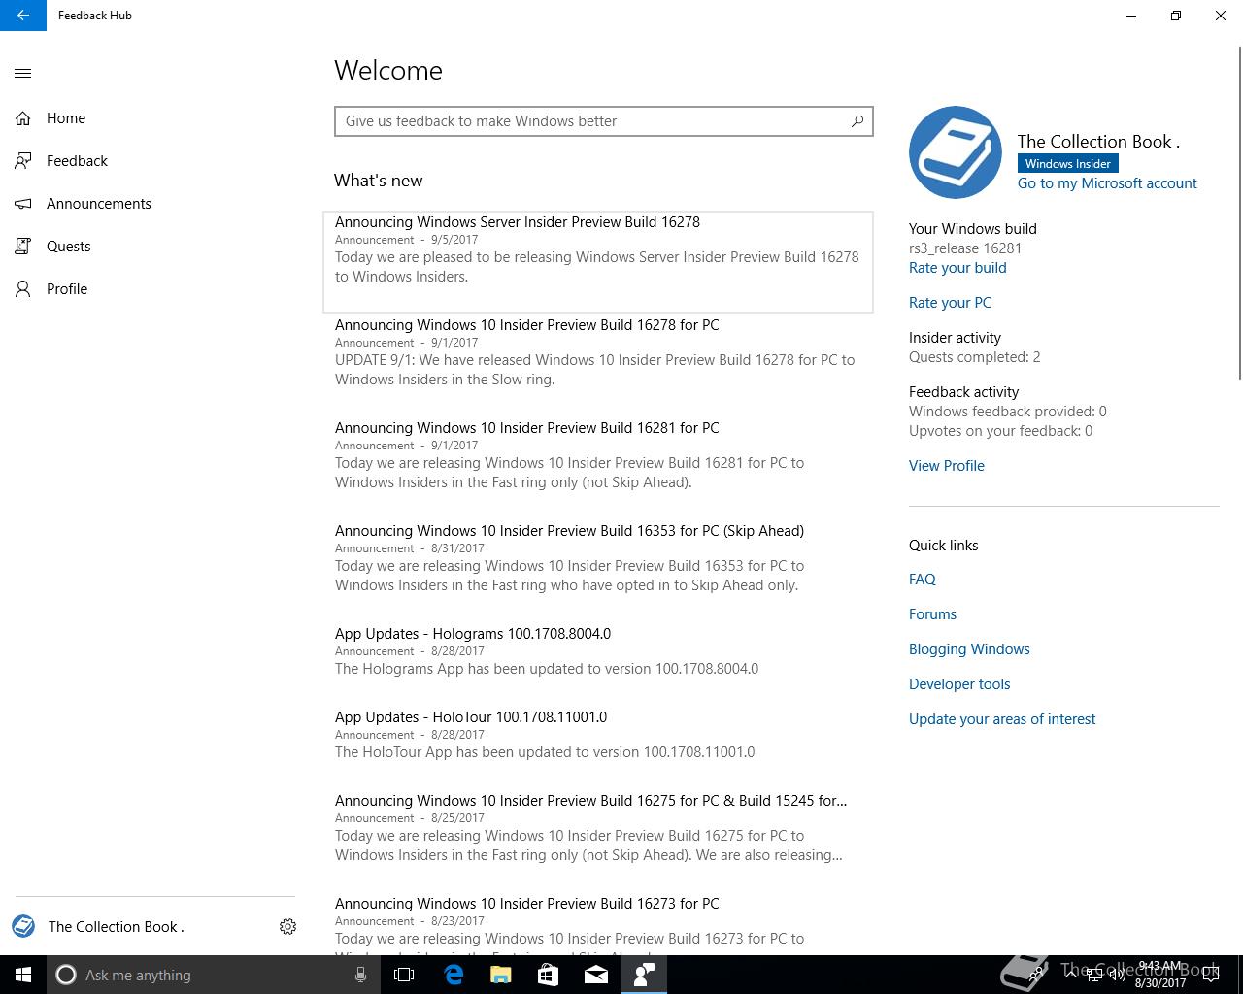Launch Microsoft Edge from taskbar
This screenshot has height=994, width=1243.
pyautogui.click(x=454, y=975)
